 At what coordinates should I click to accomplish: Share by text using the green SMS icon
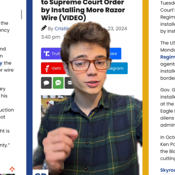(x=58, y=83)
